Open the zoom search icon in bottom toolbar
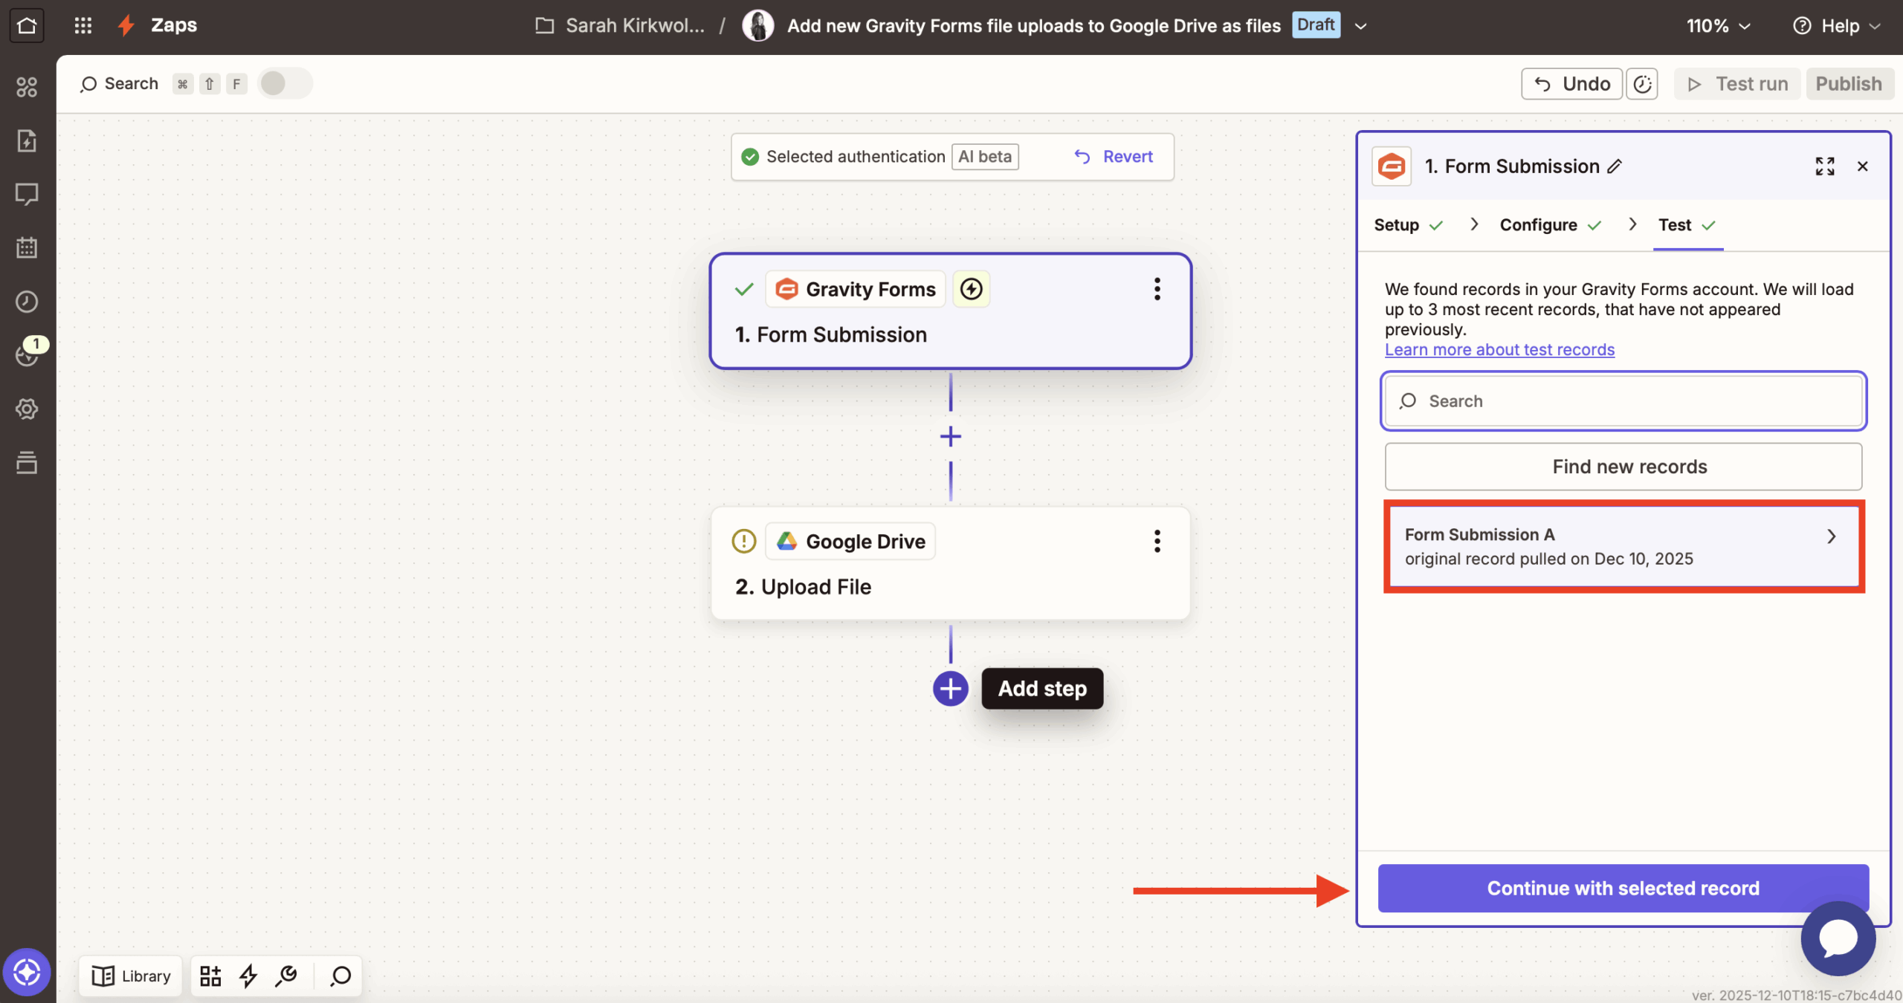Image resolution: width=1903 pixels, height=1003 pixels. pyautogui.click(x=339, y=976)
